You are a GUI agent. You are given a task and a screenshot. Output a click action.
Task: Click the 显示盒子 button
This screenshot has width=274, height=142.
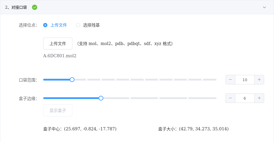click(58, 110)
